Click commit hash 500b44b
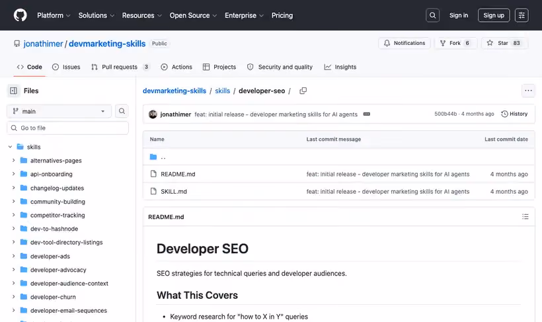The width and height of the screenshot is (542, 322). (445, 114)
